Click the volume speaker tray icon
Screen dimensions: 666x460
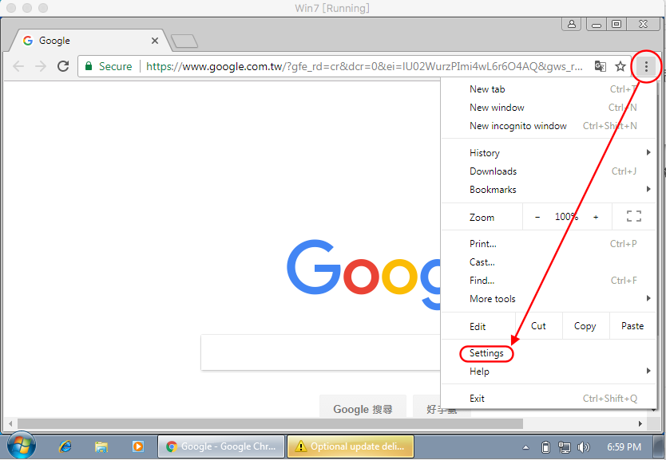pos(584,447)
